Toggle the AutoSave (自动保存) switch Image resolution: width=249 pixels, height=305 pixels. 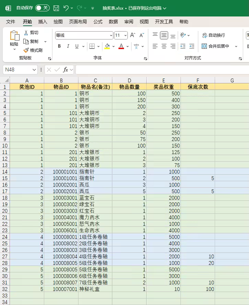click(42, 8)
